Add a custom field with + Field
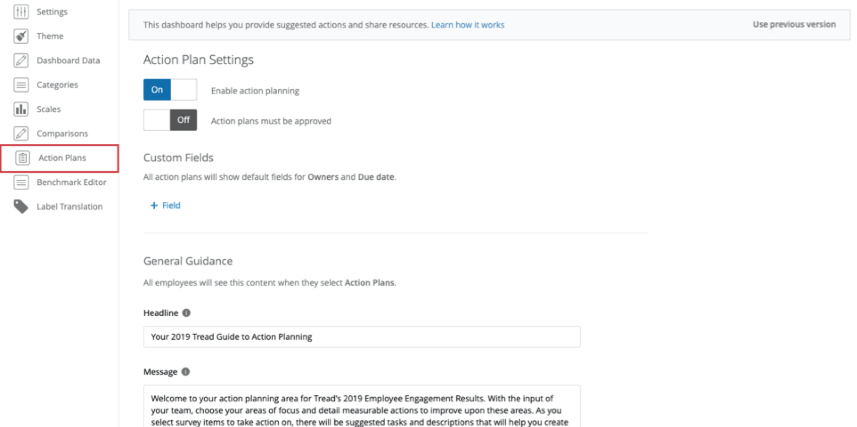Viewport: 857px width, 427px height. pyautogui.click(x=165, y=205)
